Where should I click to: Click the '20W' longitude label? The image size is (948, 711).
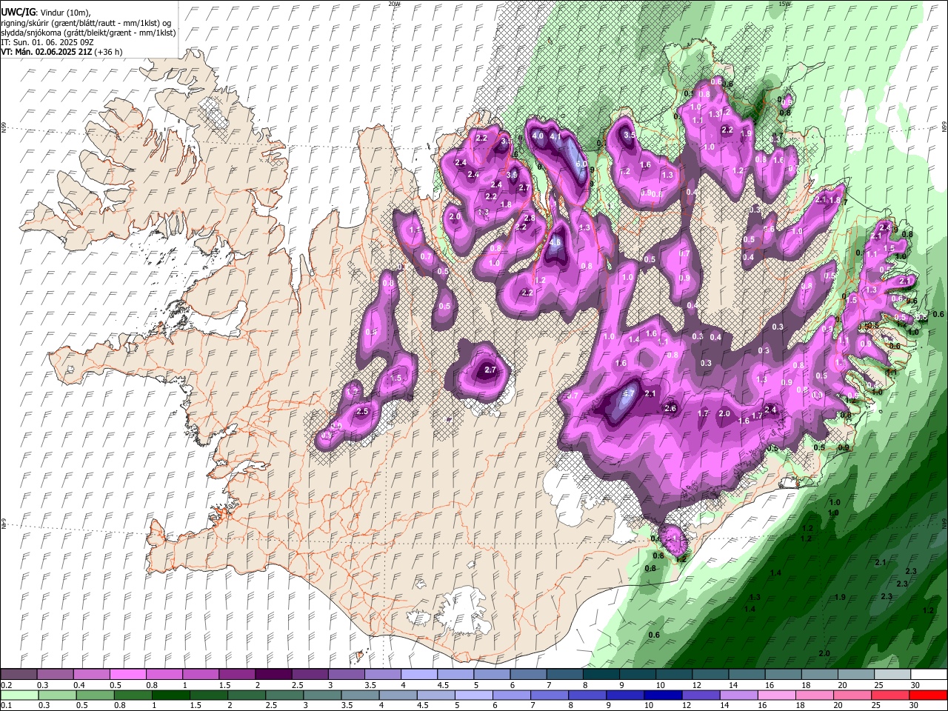tap(394, 4)
